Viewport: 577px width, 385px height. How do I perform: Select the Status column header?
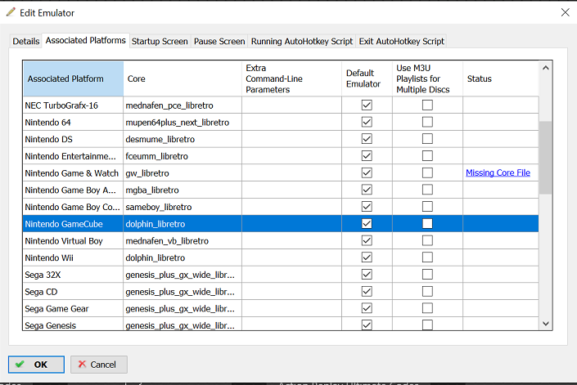[501, 78]
